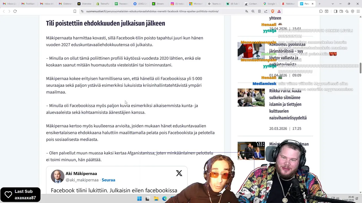The width and height of the screenshot is (362, 203).
Task: Switch to the Odebrand Gmail tab
Action: [x=66, y=4]
